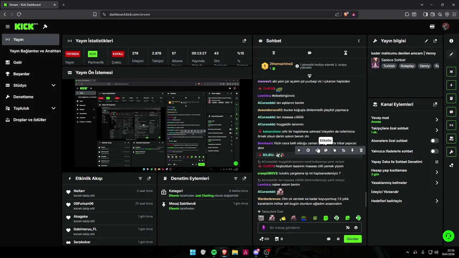
Task: Pin the message using the pushpin icon
Action: 352,150
